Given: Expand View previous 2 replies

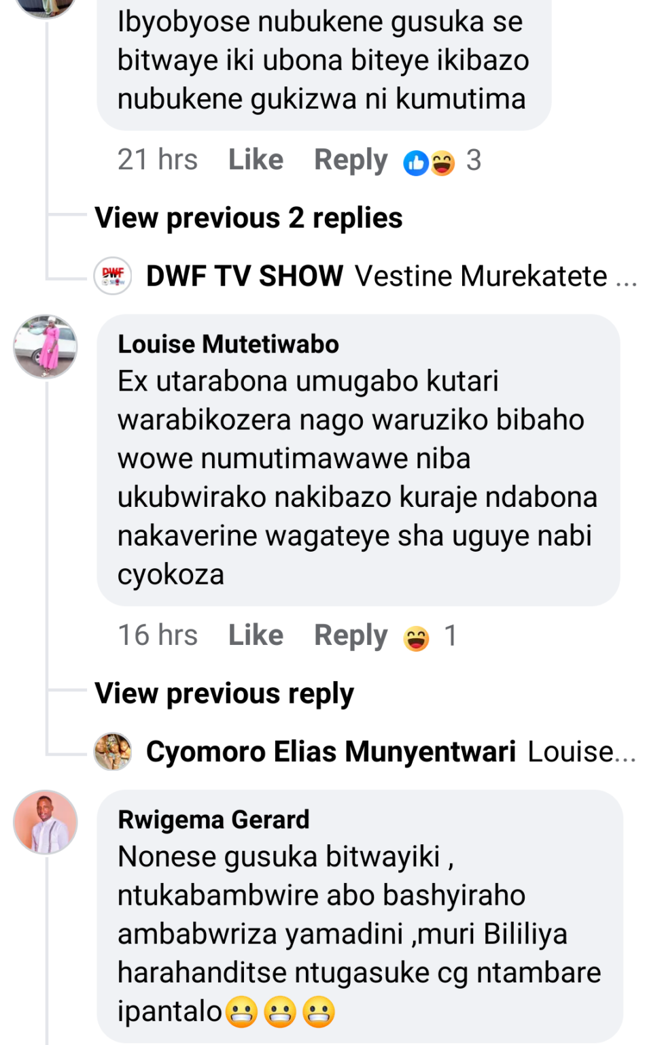Looking at the screenshot, I should (249, 218).
